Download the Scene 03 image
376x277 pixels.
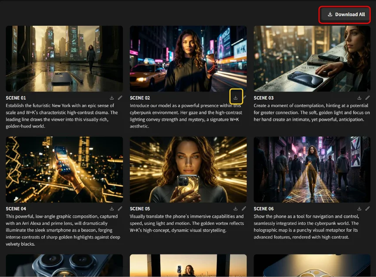pyautogui.click(x=359, y=97)
